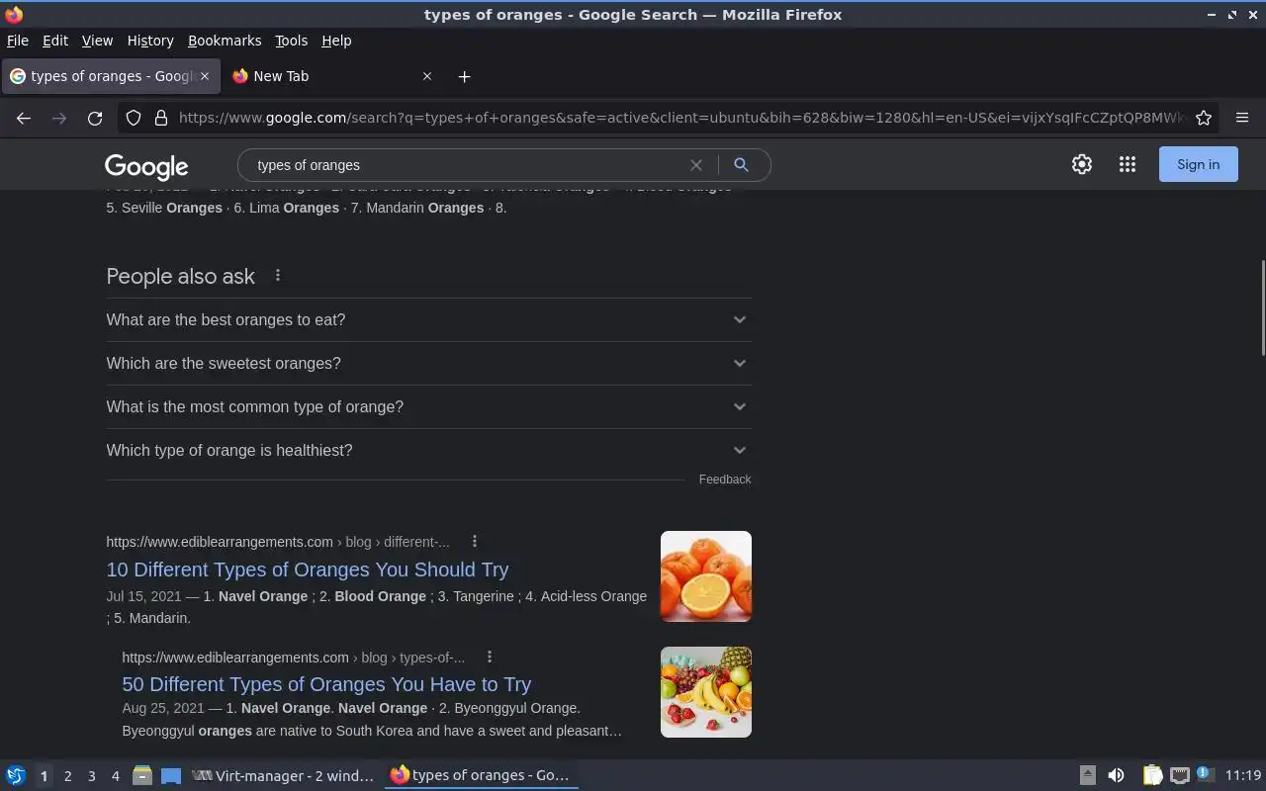Open a new tab with plus button

pyautogui.click(x=464, y=76)
